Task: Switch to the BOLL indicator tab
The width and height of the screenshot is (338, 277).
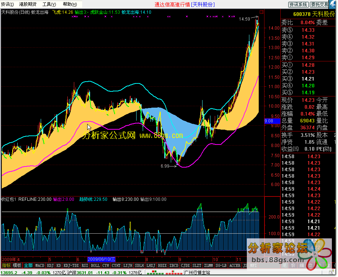Action: click(95, 265)
